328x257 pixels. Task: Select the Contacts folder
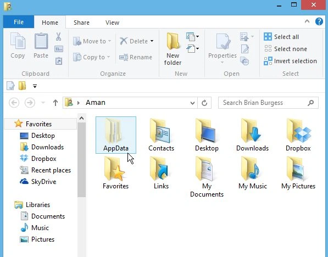(162, 135)
